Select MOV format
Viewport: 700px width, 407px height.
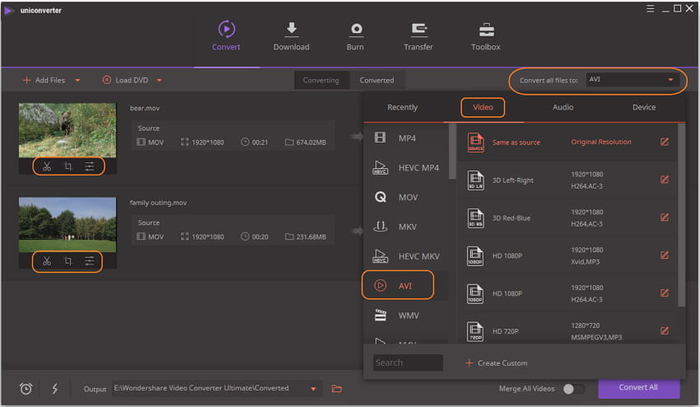[x=406, y=197]
